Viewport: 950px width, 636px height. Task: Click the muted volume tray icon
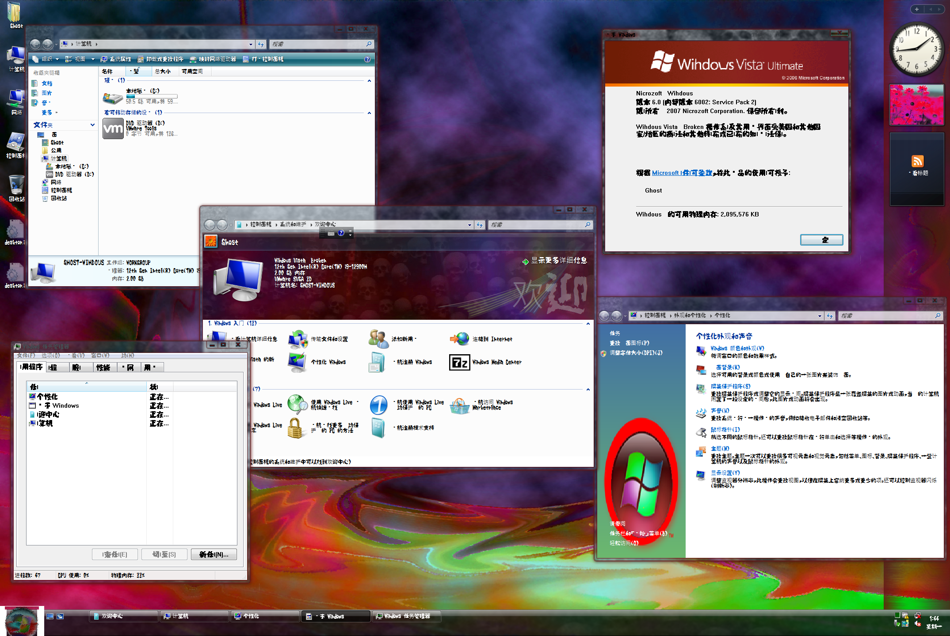(918, 624)
